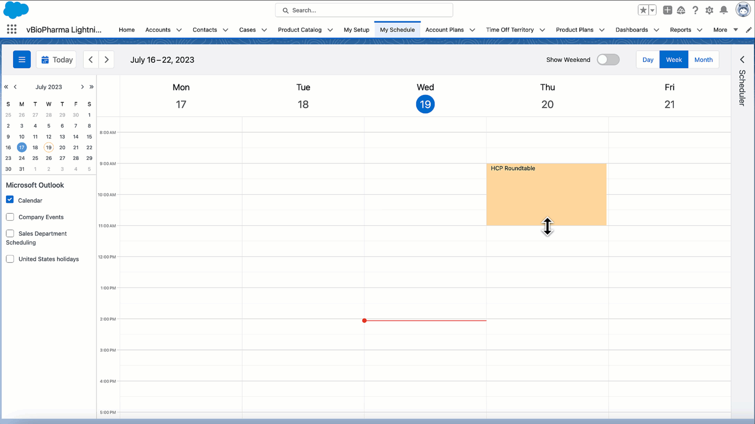Viewport: 755px width, 424px height.
Task: Click the global create plus icon
Action: point(667,10)
